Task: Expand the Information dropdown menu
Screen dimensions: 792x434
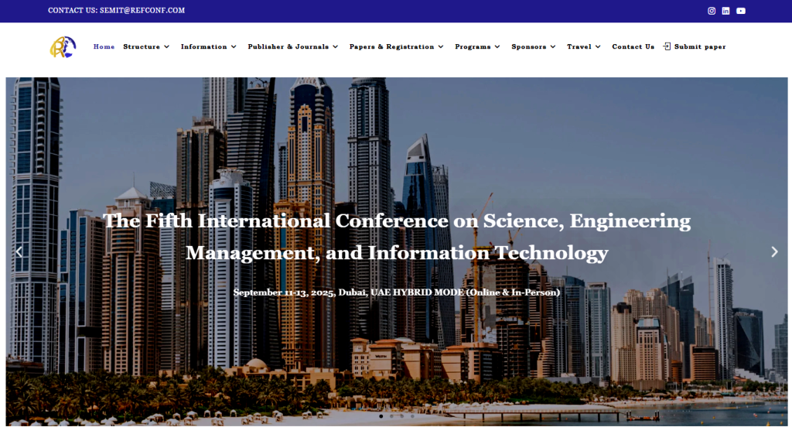Action: [x=209, y=47]
